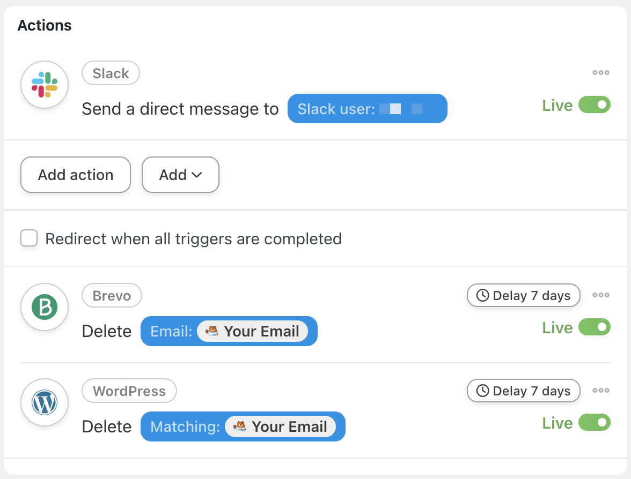The width and height of the screenshot is (631, 479).
Task: Select the WordPress integration label tag
Action: [129, 391]
